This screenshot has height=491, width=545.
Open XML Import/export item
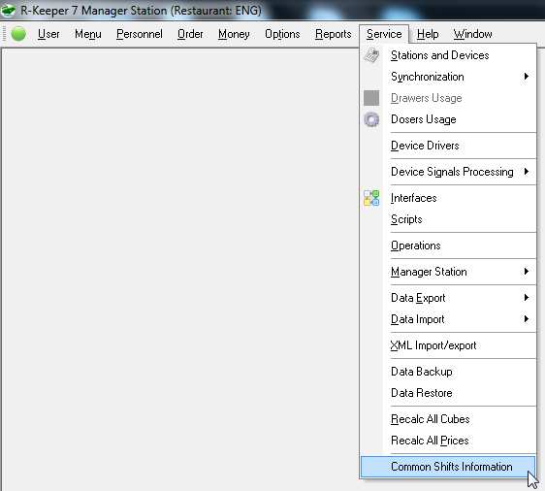448,345
